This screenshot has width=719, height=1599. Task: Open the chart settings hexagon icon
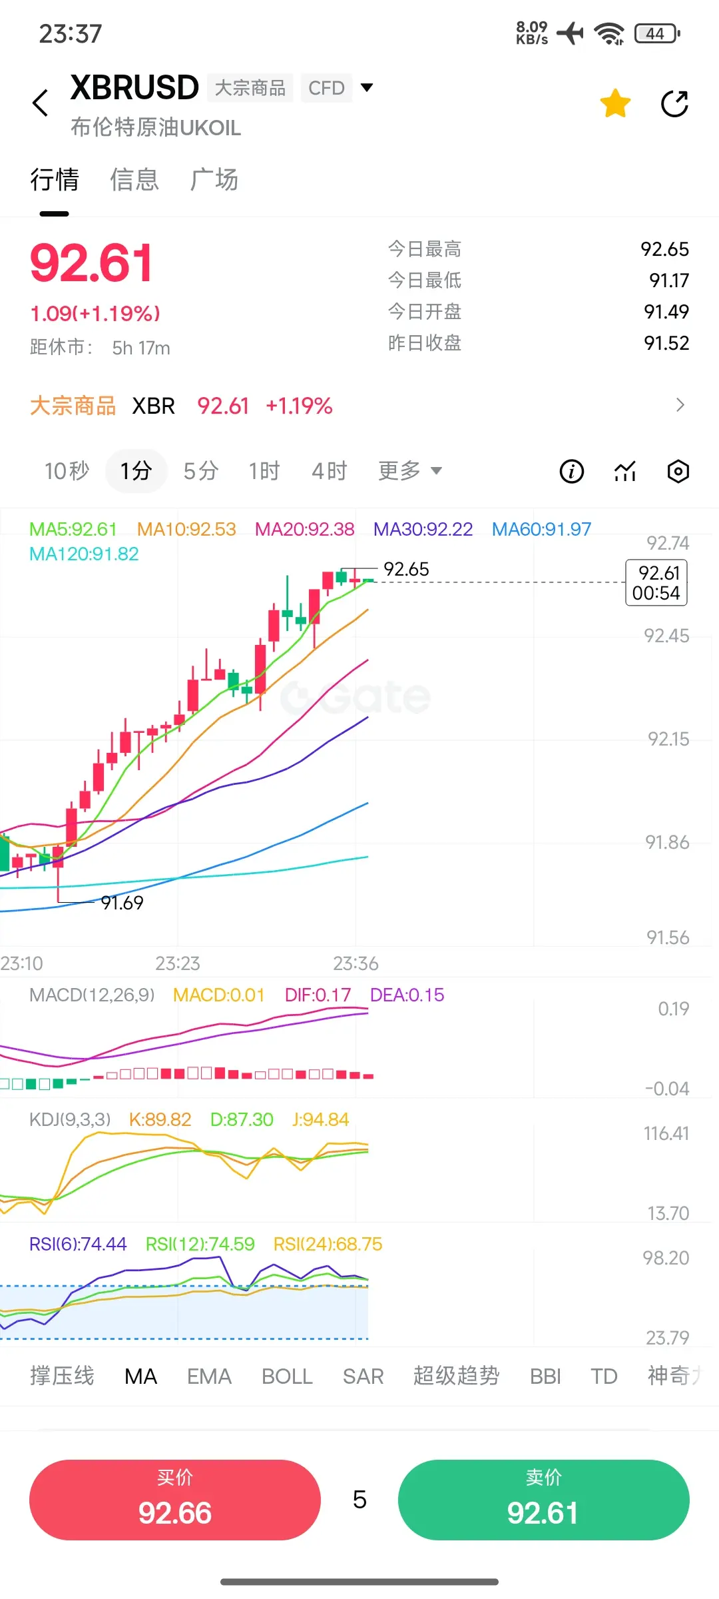click(678, 471)
